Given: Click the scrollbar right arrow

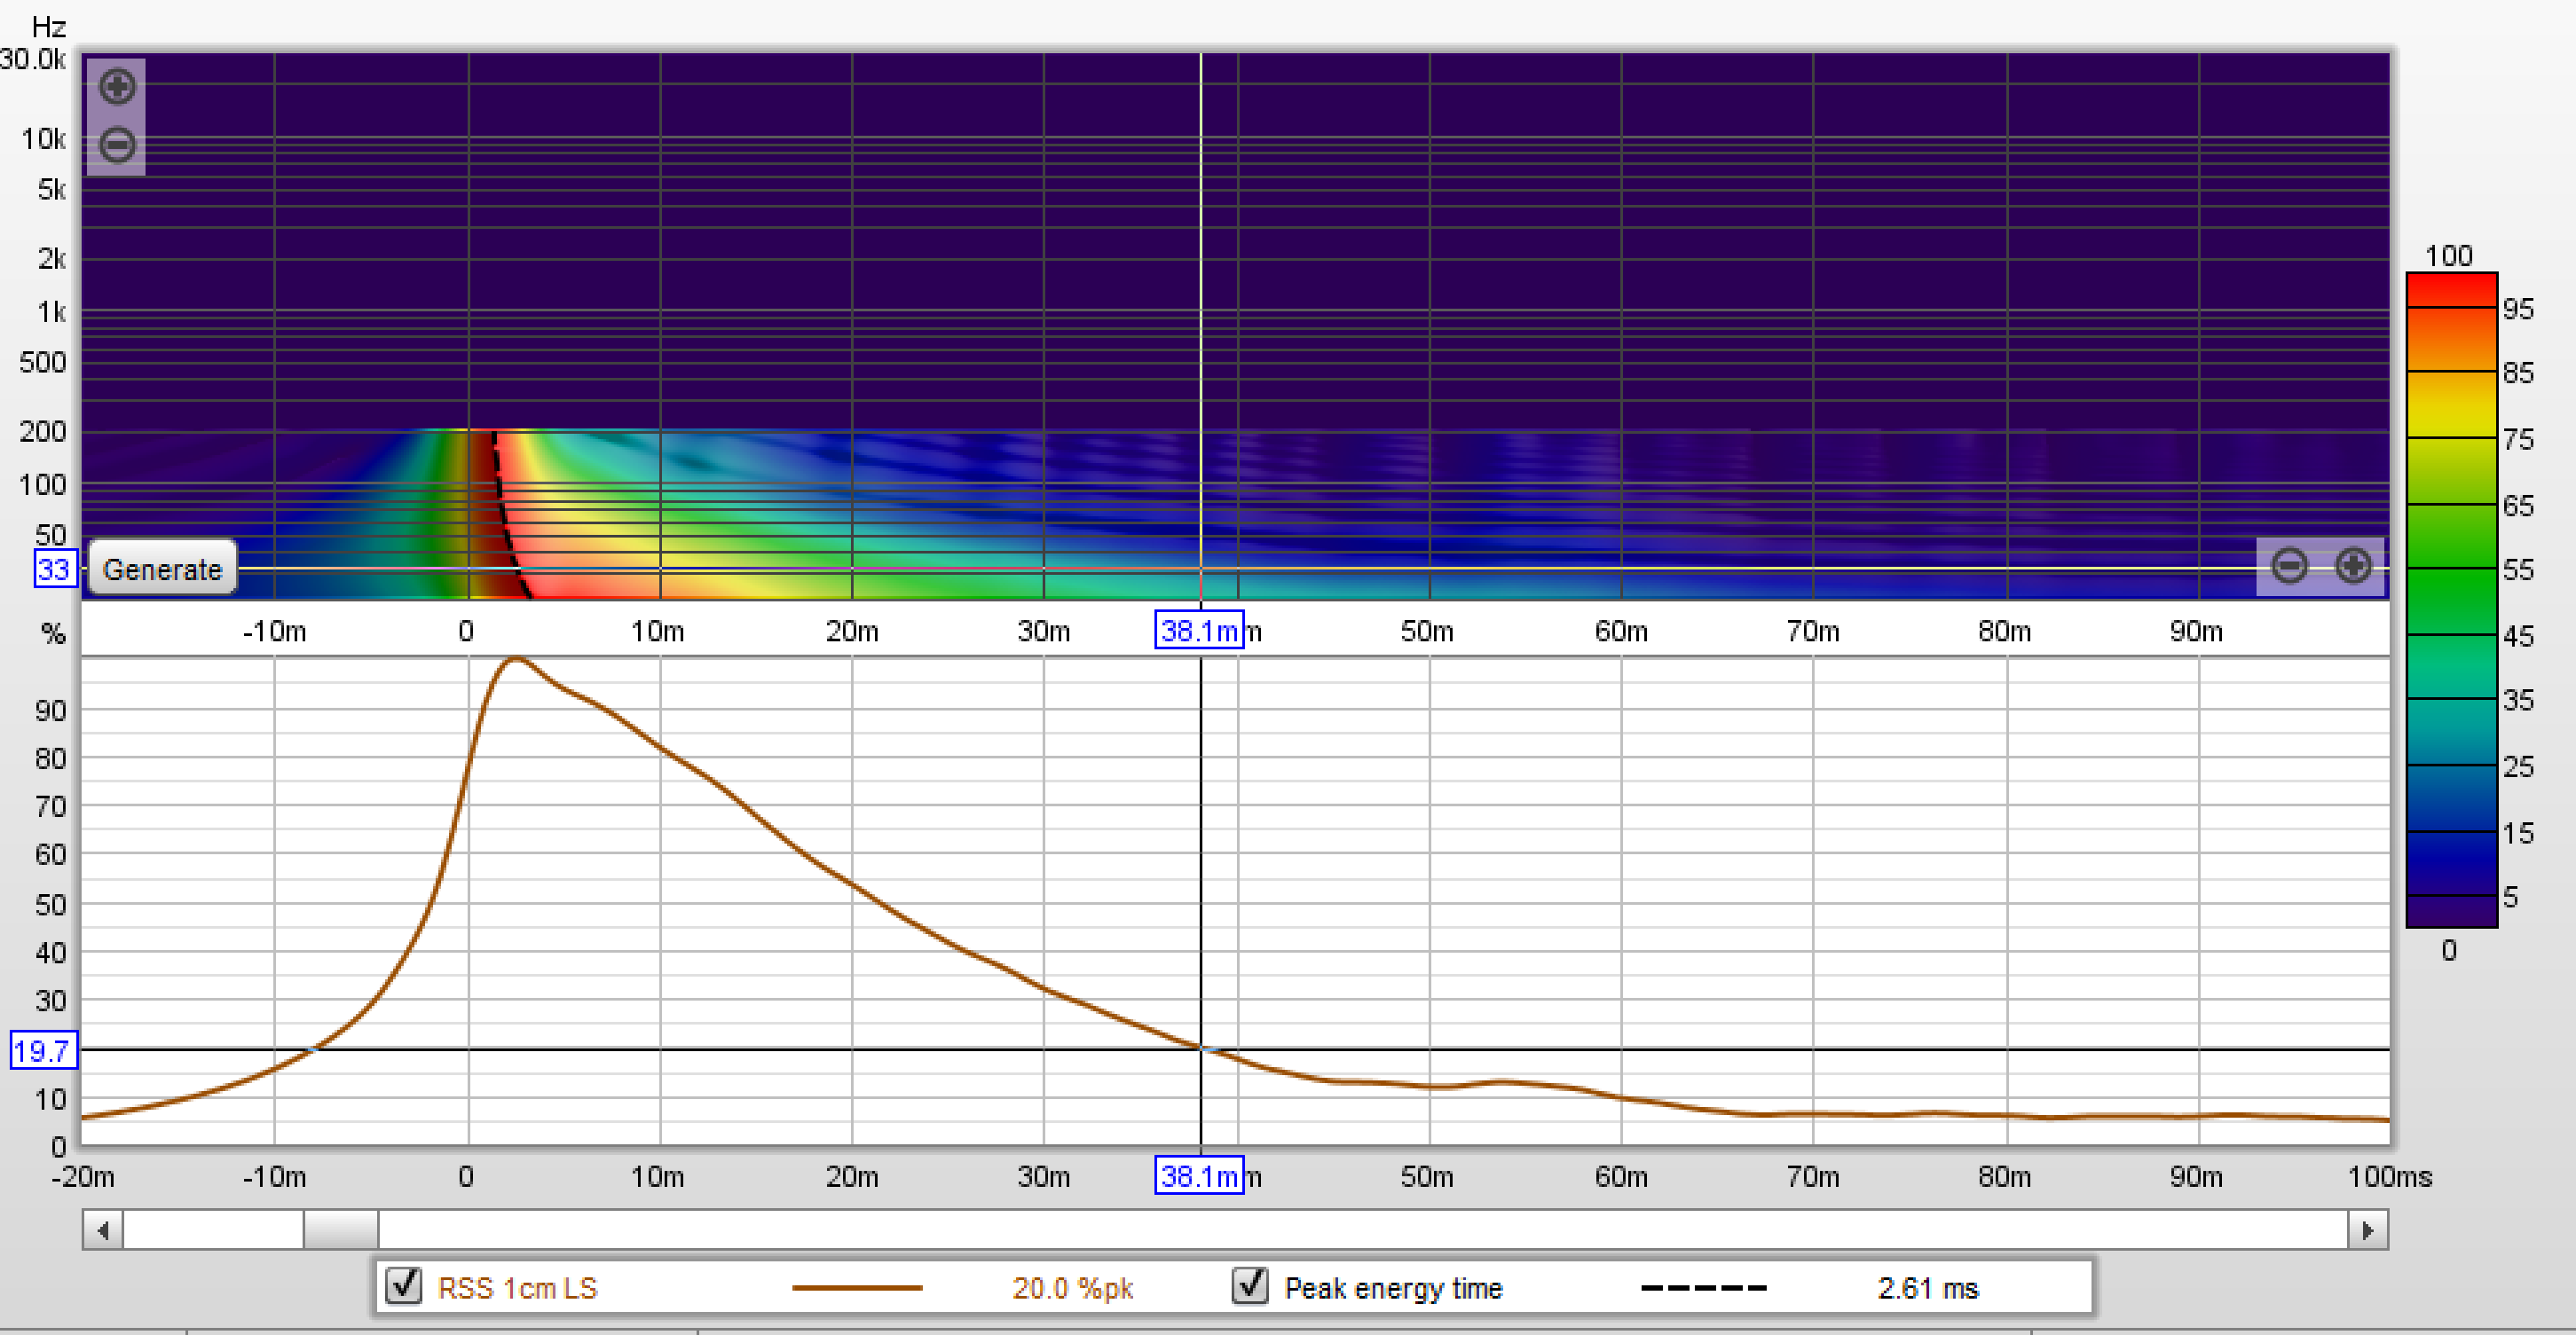Looking at the screenshot, I should click(x=2367, y=1230).
